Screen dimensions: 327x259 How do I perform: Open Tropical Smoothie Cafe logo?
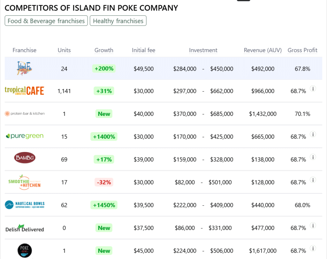tap(24, 91)
